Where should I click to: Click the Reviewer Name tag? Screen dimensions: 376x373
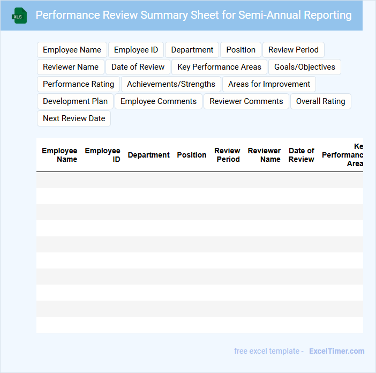71,67
